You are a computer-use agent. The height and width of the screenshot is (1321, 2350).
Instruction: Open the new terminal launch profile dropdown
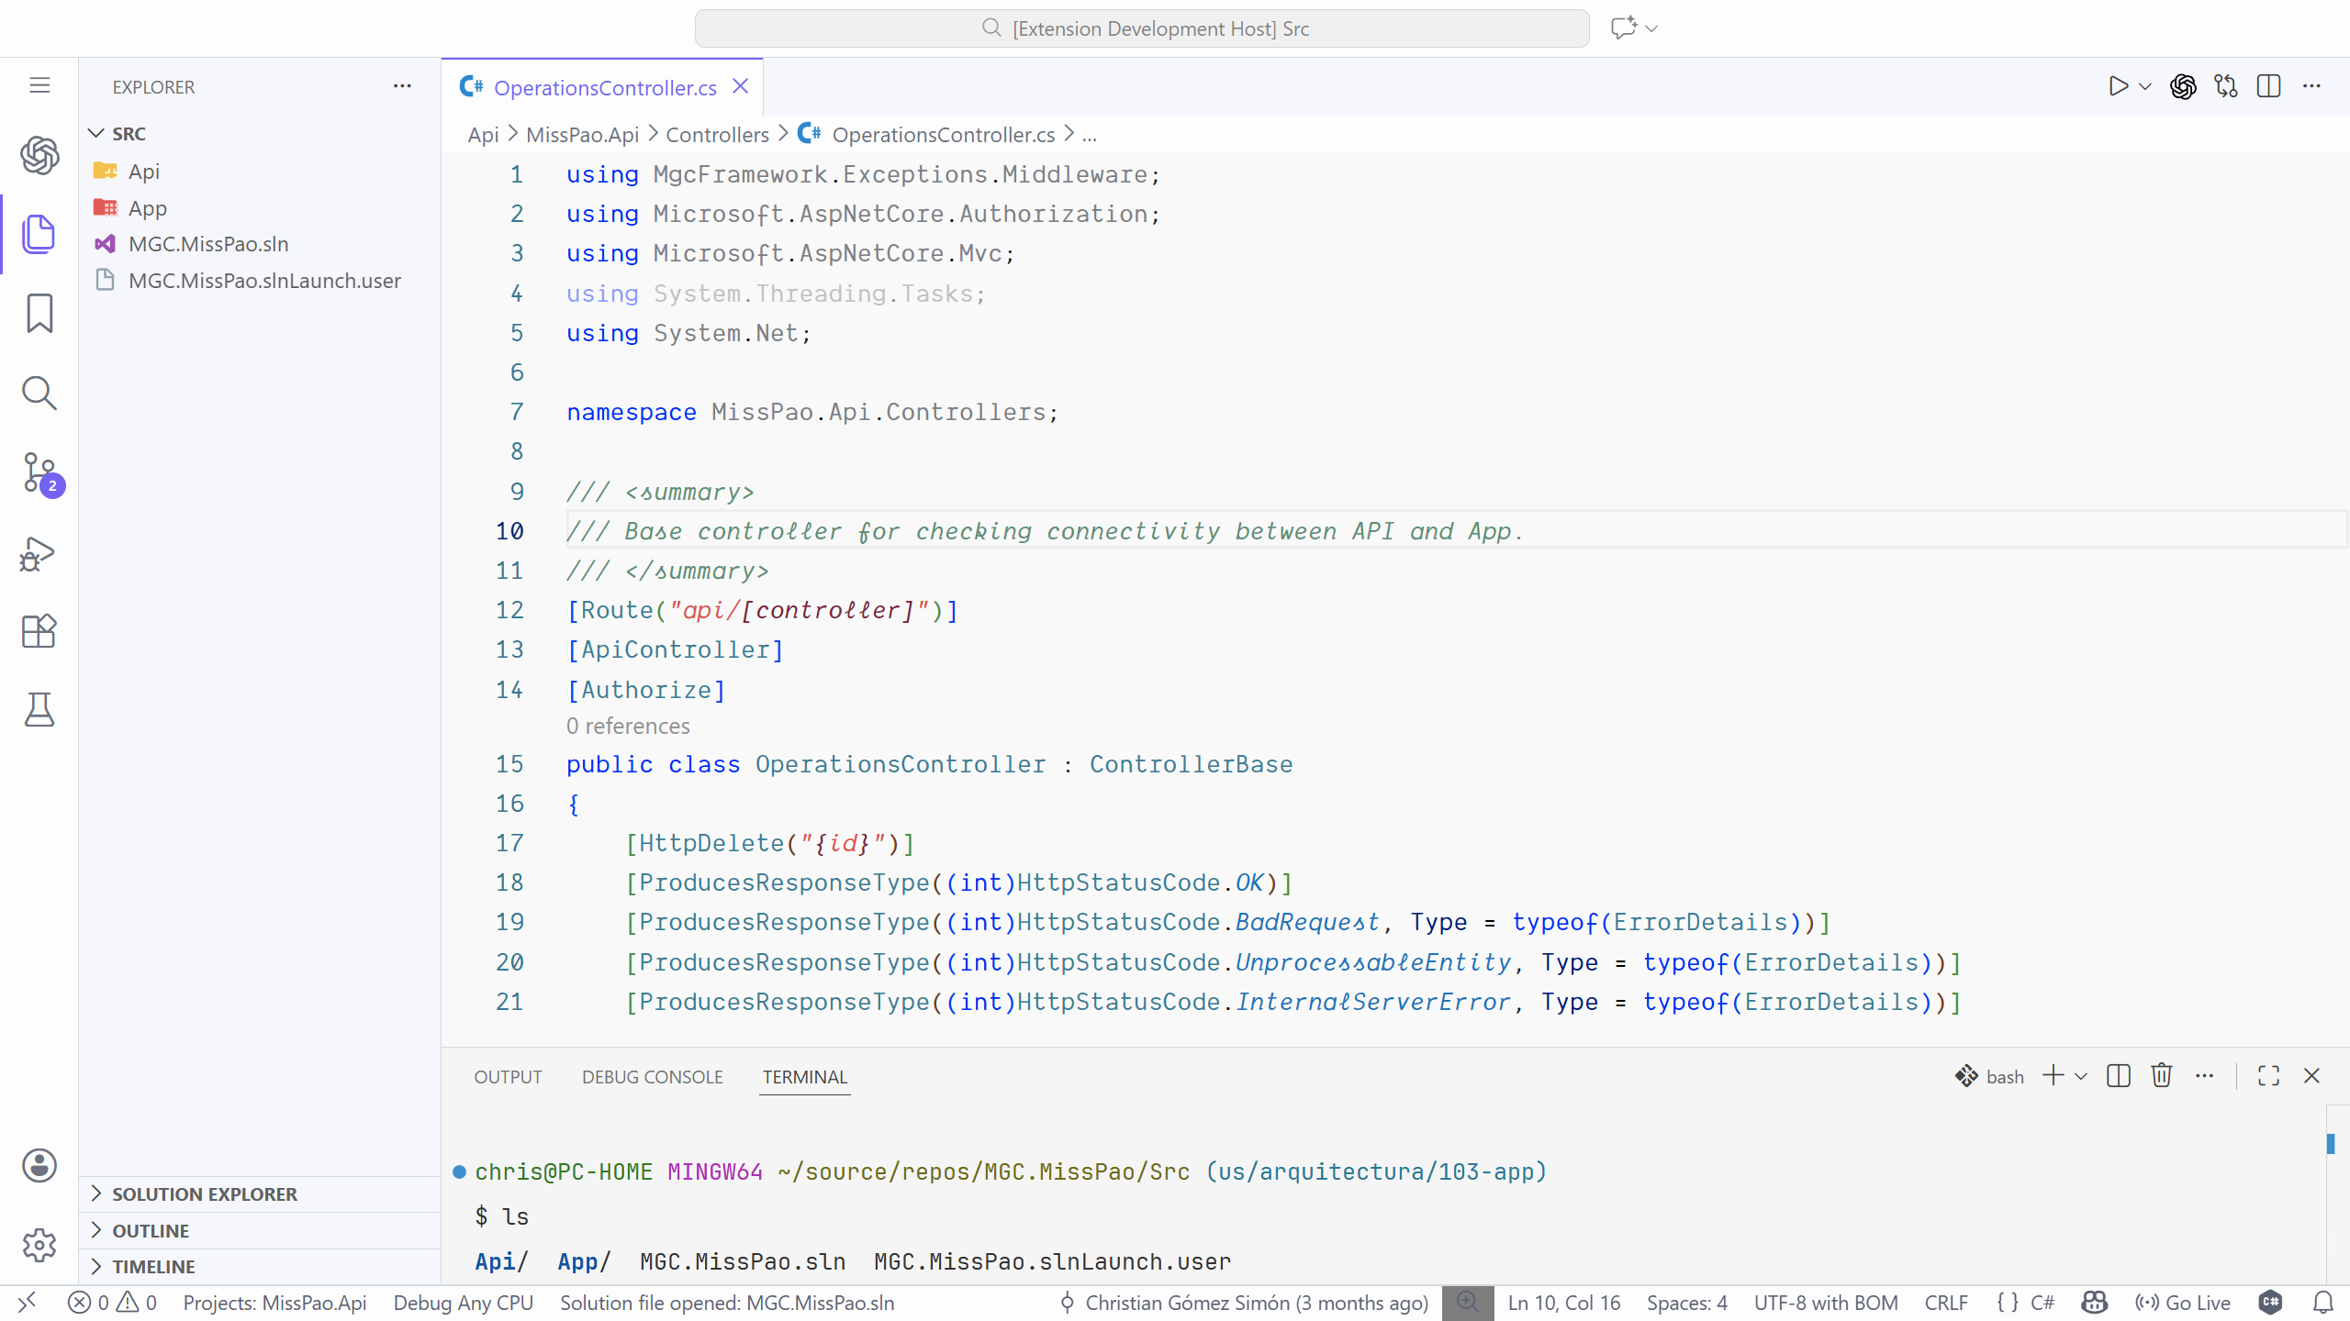coord(2081,1076)
